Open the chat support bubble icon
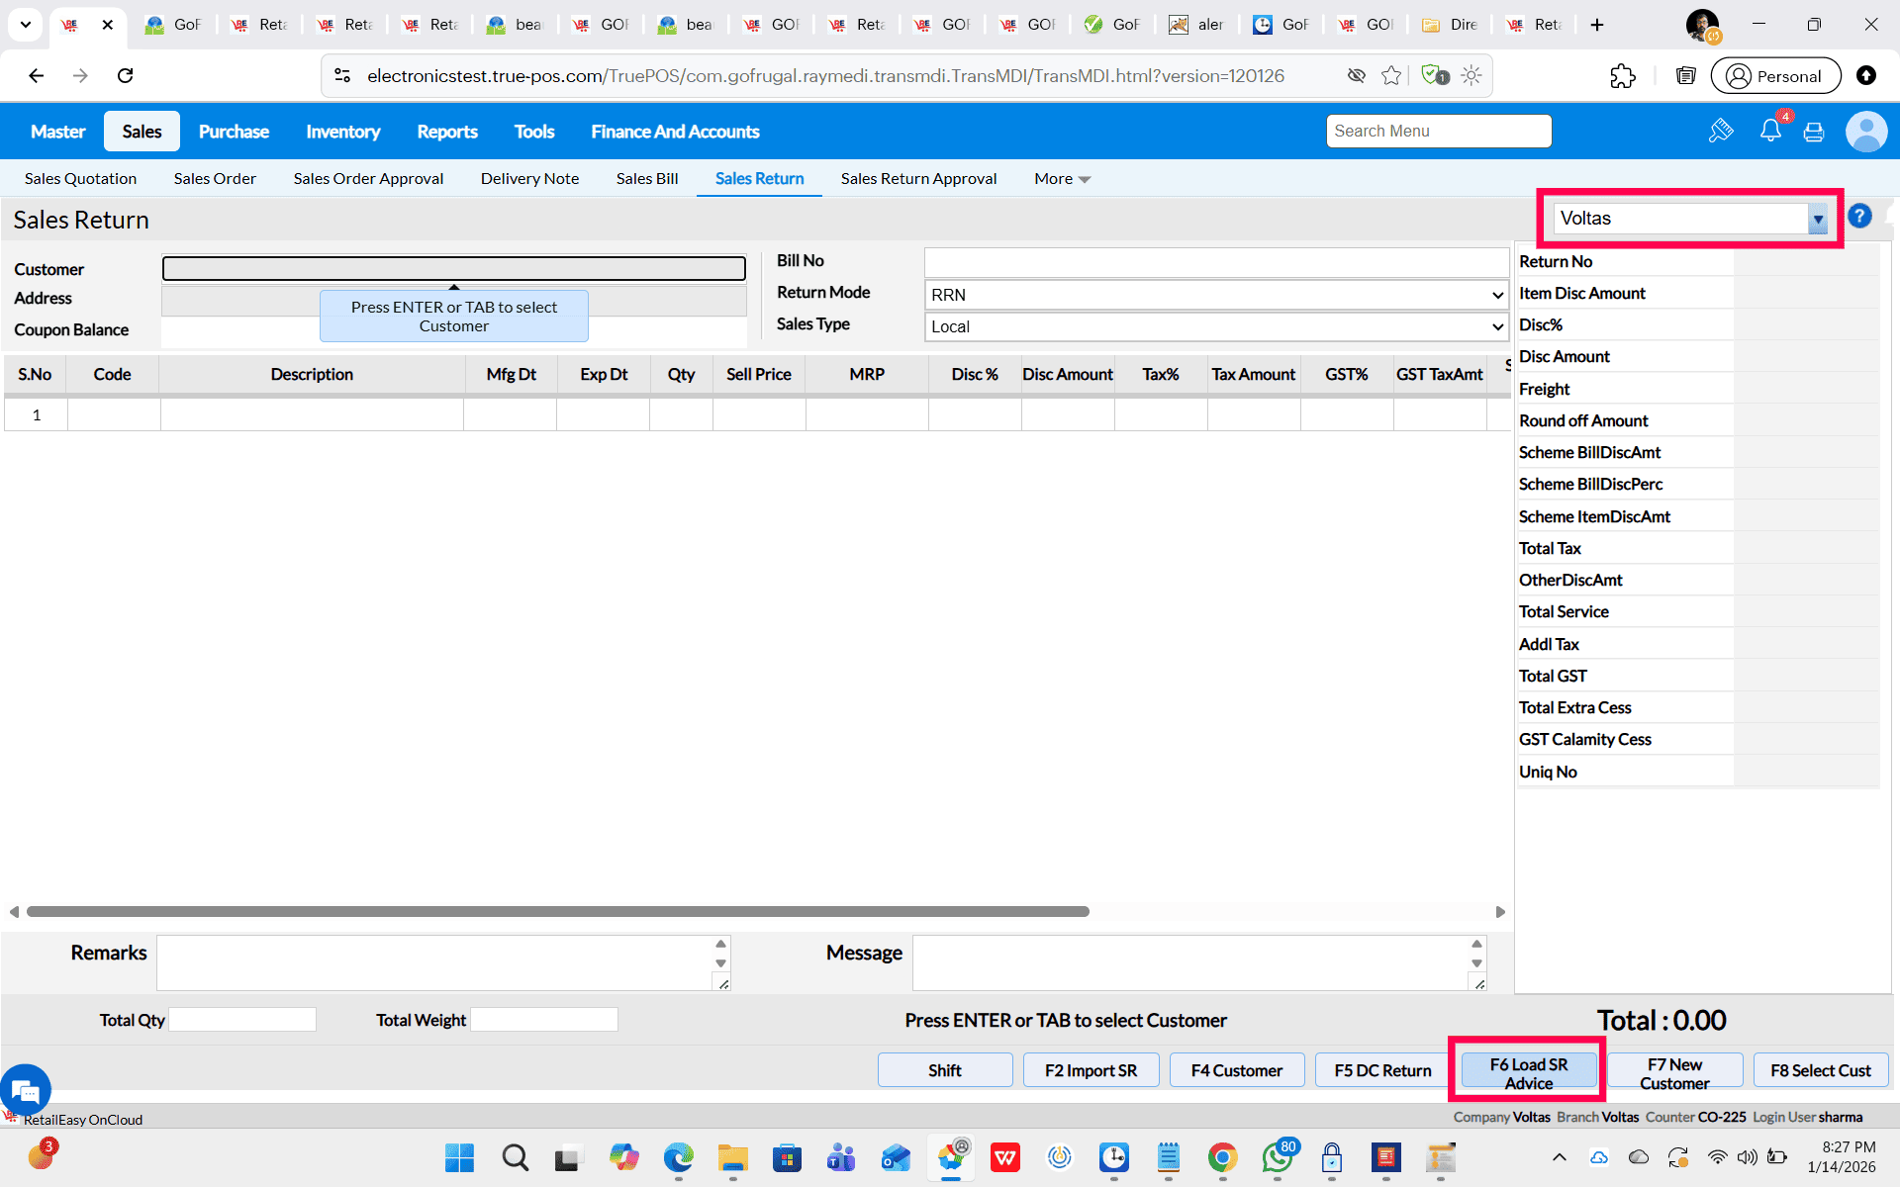Screen dimensions: 1900x1187 [x=26, y=1090]
